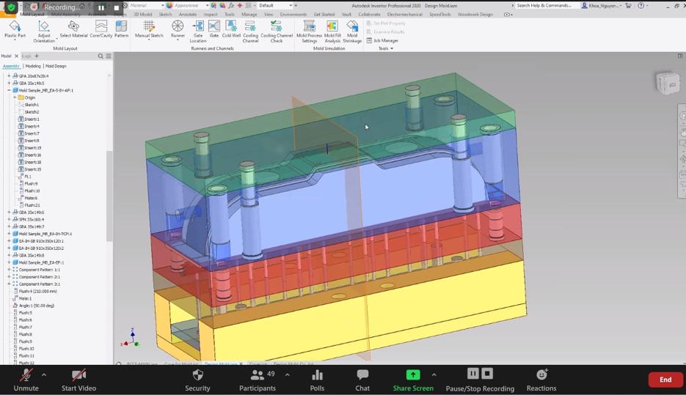Switch to the 3D Model ribbon tab
This screenshot has width=686, height=395.
coord(142,15)
